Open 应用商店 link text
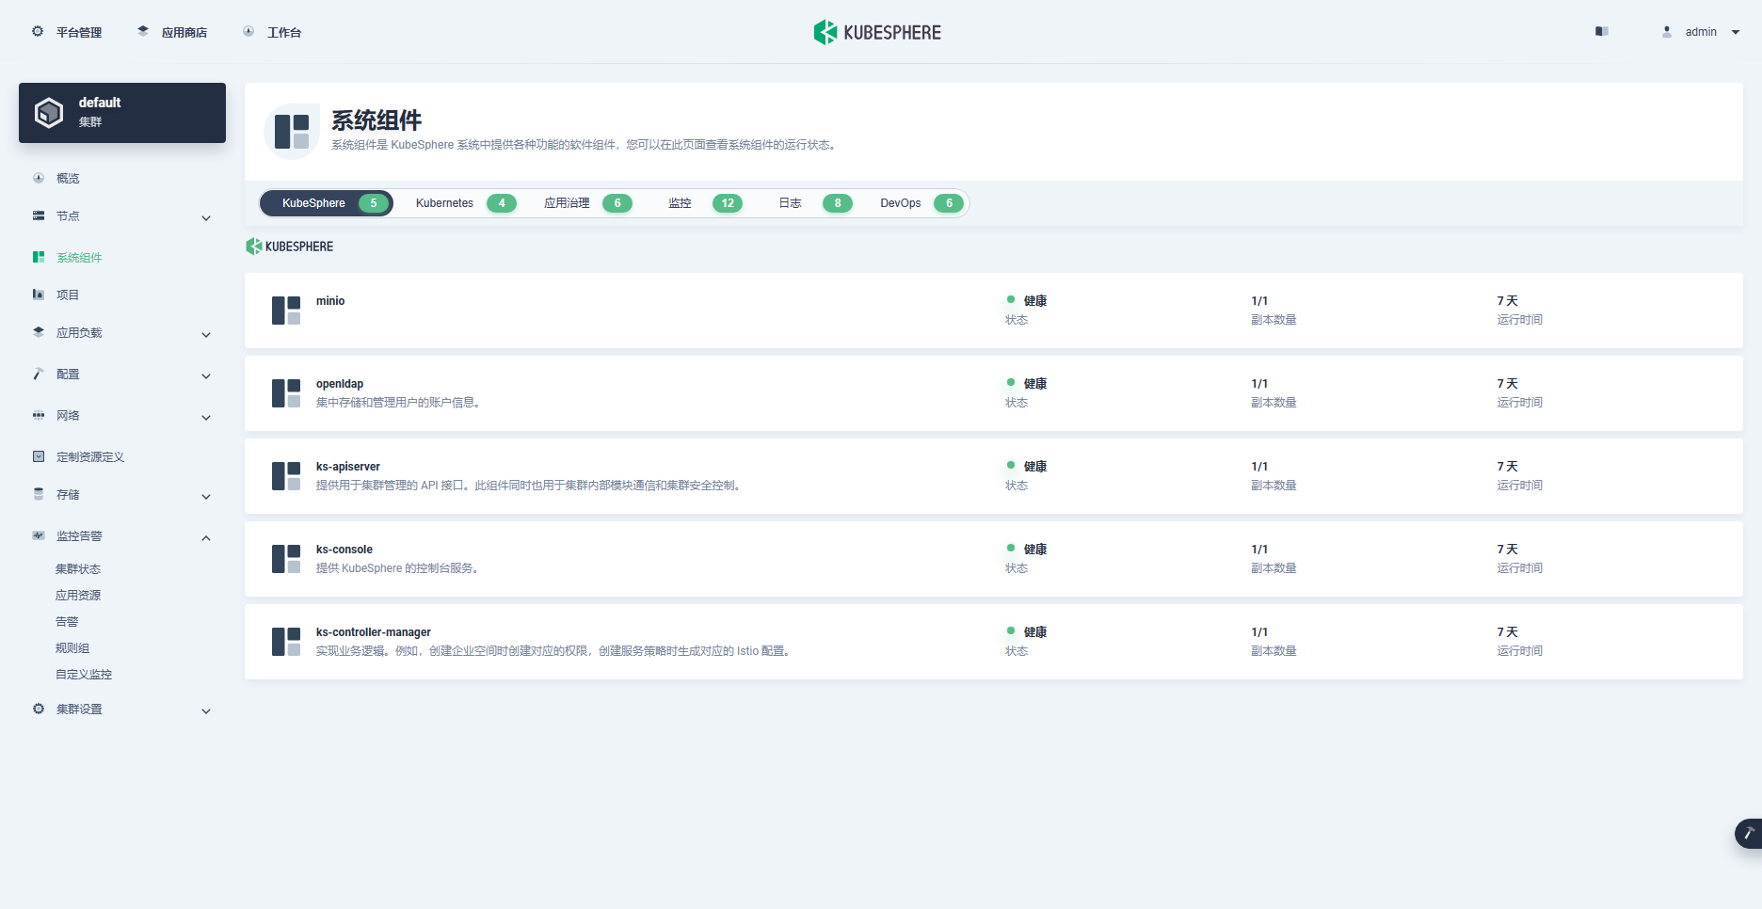Image resolution: width=1762 pixels, height=909 pixels. coord(184,33)
